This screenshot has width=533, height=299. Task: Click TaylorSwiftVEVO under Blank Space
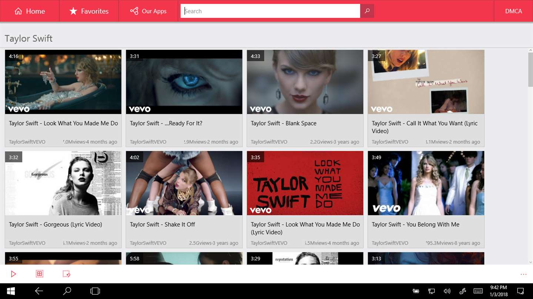tap(269, 142)
